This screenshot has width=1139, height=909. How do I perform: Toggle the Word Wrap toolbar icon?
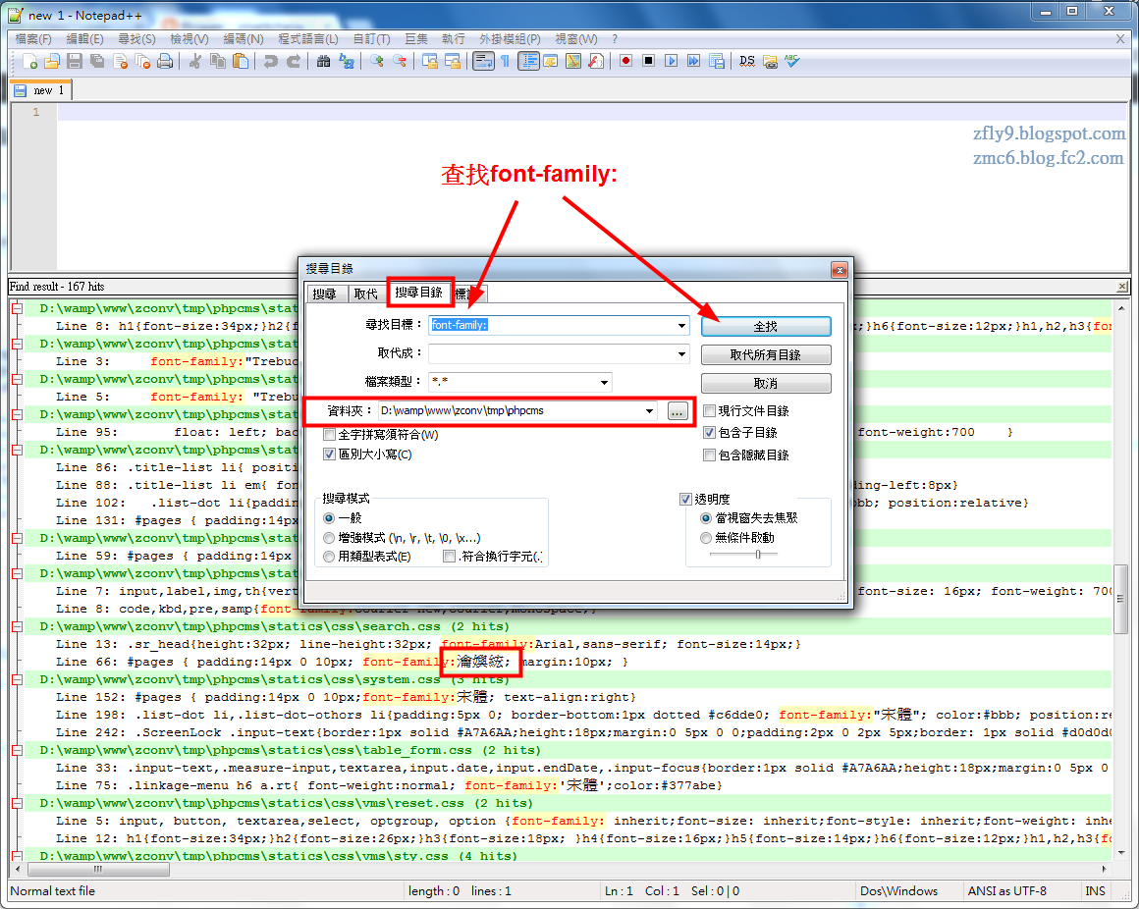coord(483,62)
